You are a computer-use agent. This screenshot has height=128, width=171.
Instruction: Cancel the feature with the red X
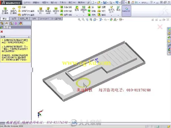click(2, 32)
